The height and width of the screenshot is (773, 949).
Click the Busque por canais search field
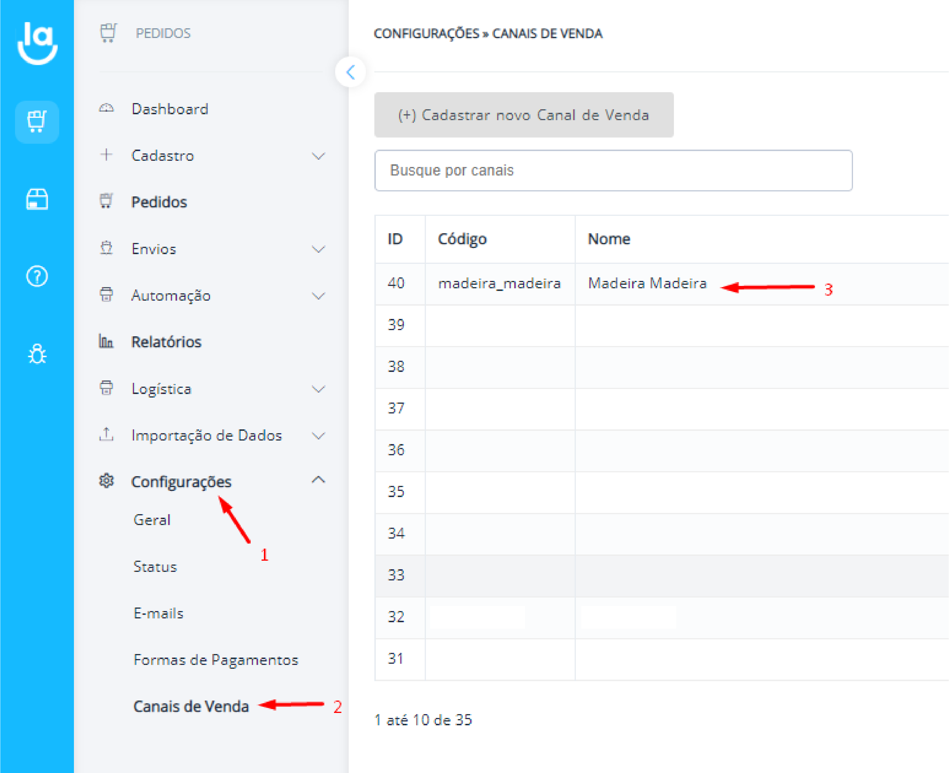point(613,171)
